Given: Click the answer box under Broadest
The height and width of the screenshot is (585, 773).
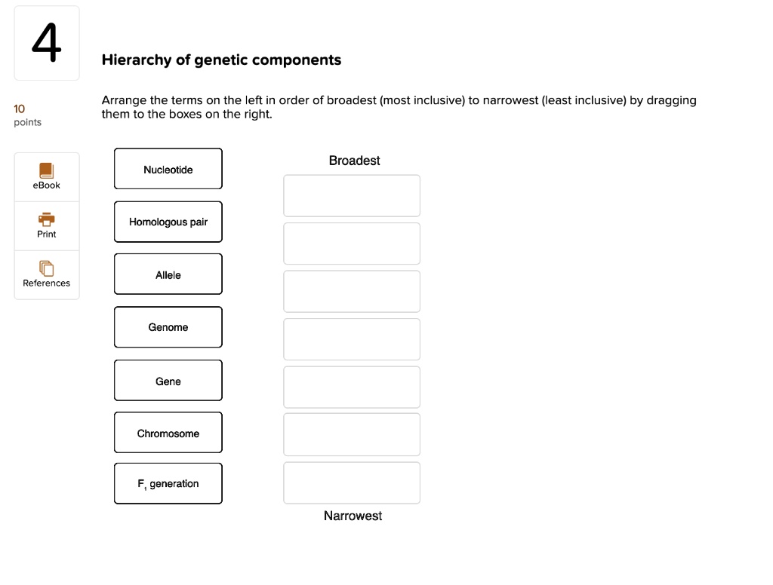Looking at the screenshot, I should (x=352, y=195).
